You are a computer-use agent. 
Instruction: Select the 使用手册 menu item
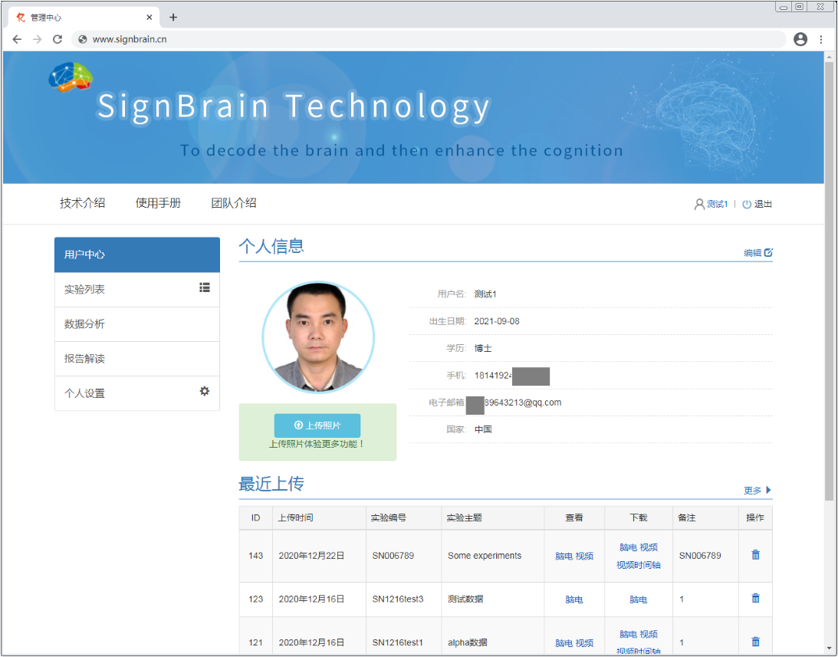point(158,202)
